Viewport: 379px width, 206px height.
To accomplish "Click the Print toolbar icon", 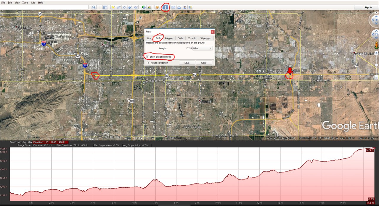I will click(179, 7).
